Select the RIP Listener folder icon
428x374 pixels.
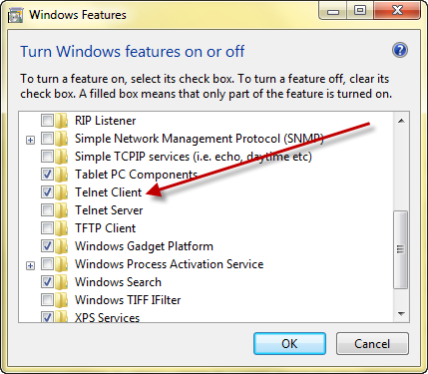point(62,121)
